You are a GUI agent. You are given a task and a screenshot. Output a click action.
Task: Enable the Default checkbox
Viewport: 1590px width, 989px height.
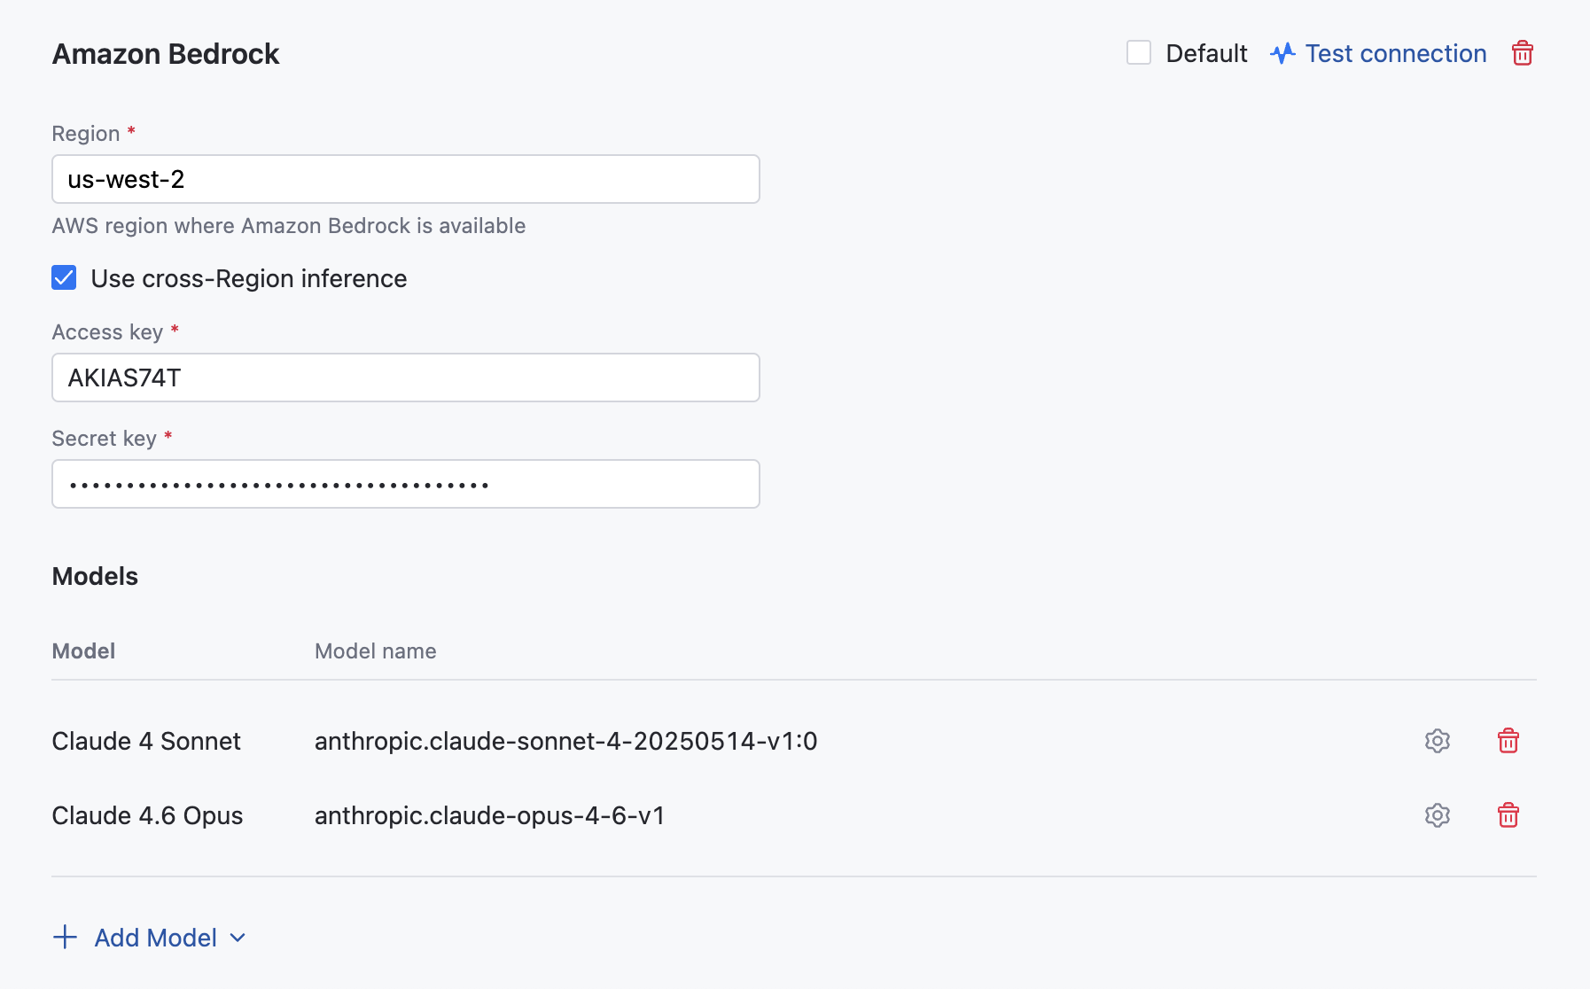pyautogui.click(x=1139, y=53)
